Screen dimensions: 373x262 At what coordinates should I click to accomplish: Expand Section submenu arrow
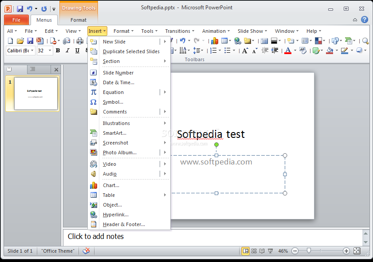(165, 61)
